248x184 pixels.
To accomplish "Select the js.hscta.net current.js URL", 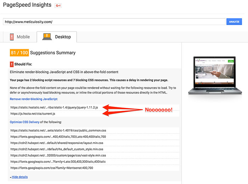I will [33, 114].
